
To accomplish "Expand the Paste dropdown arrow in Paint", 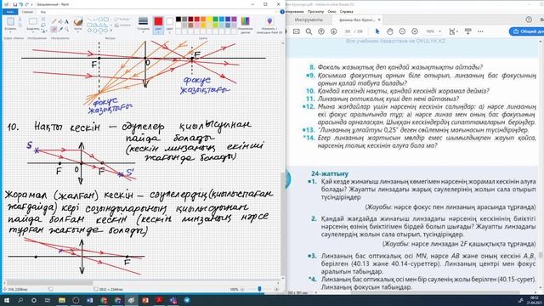I will tap(10, 32).
